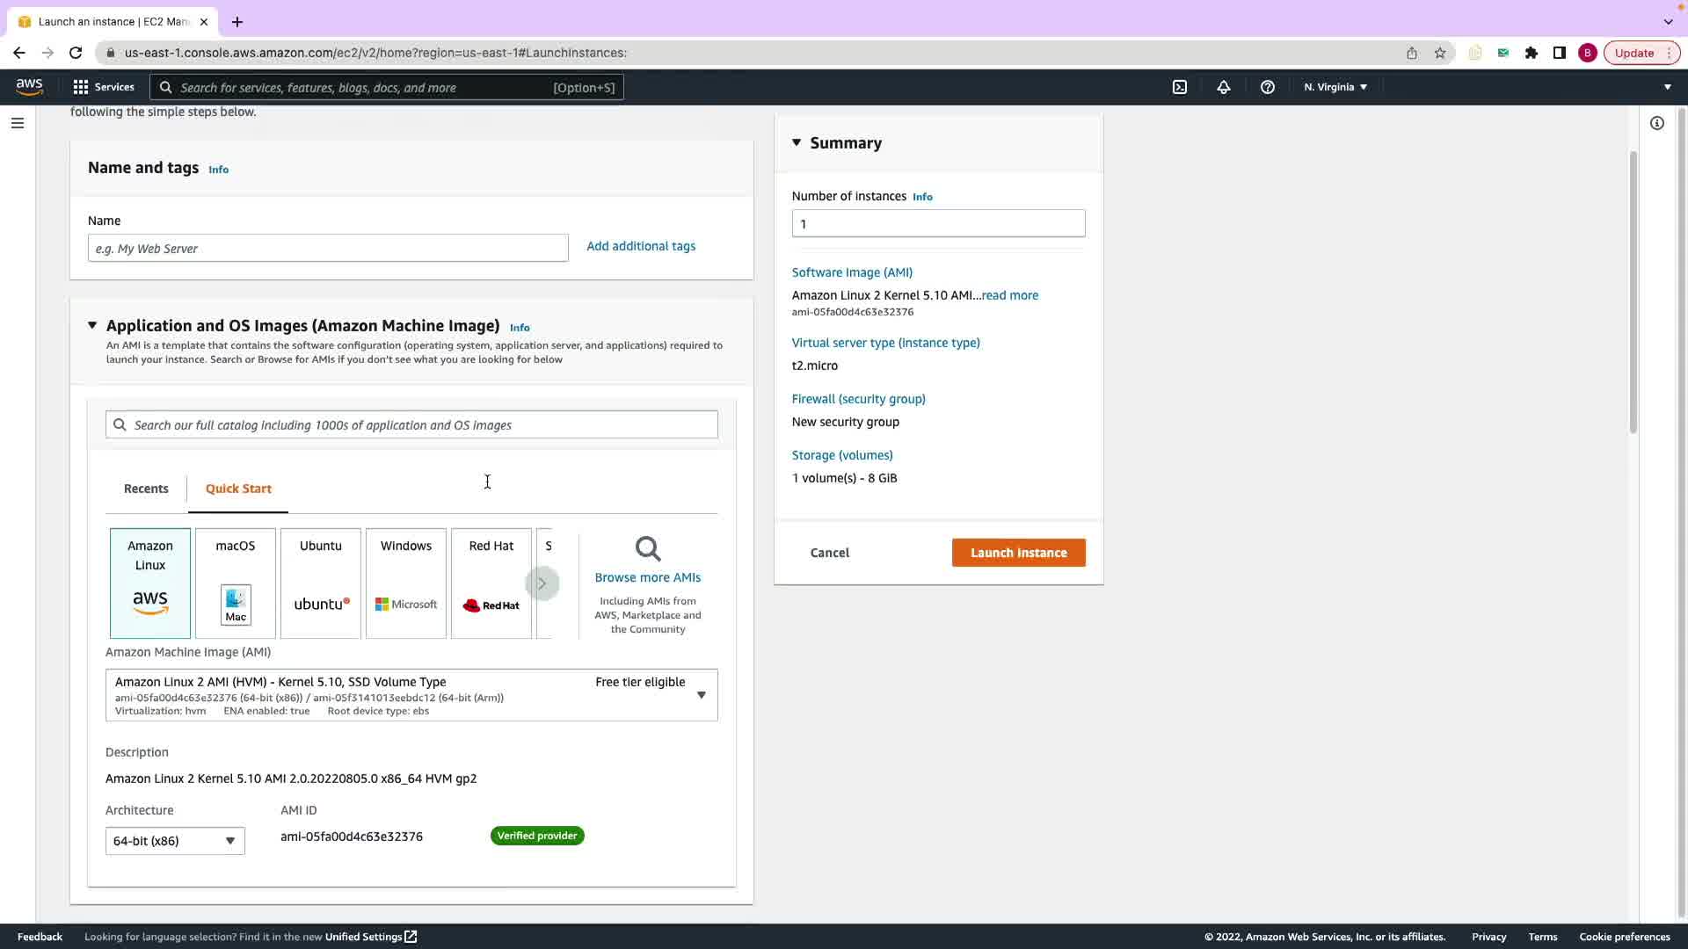
Task: Open the info panel circle icon
Action: tap(1656, 123)
